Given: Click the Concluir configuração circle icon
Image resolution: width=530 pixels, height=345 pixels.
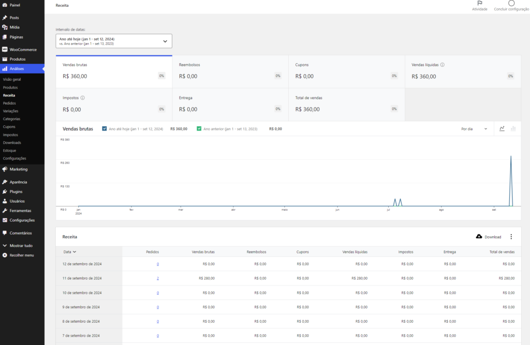Looking at the screenshot, I should point(511,3).
